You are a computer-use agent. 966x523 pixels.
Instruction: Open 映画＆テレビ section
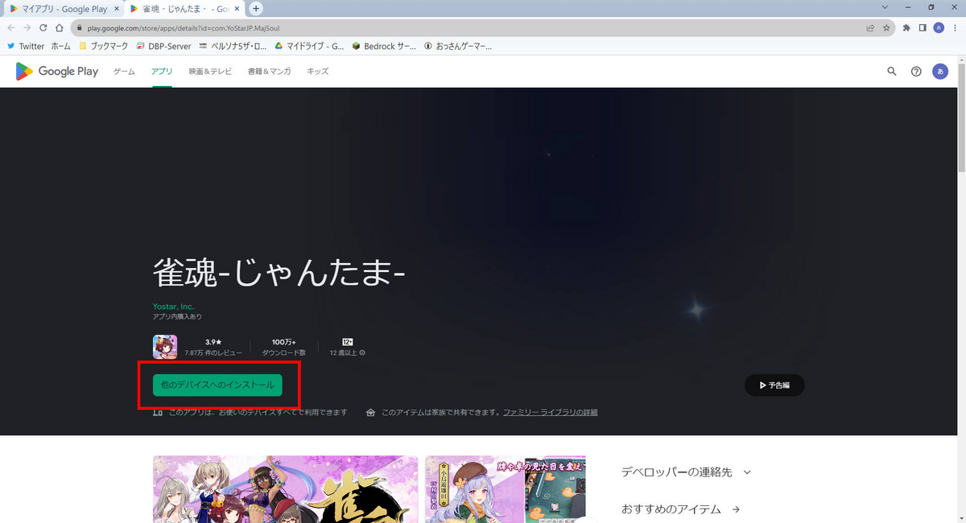point(210,72)
